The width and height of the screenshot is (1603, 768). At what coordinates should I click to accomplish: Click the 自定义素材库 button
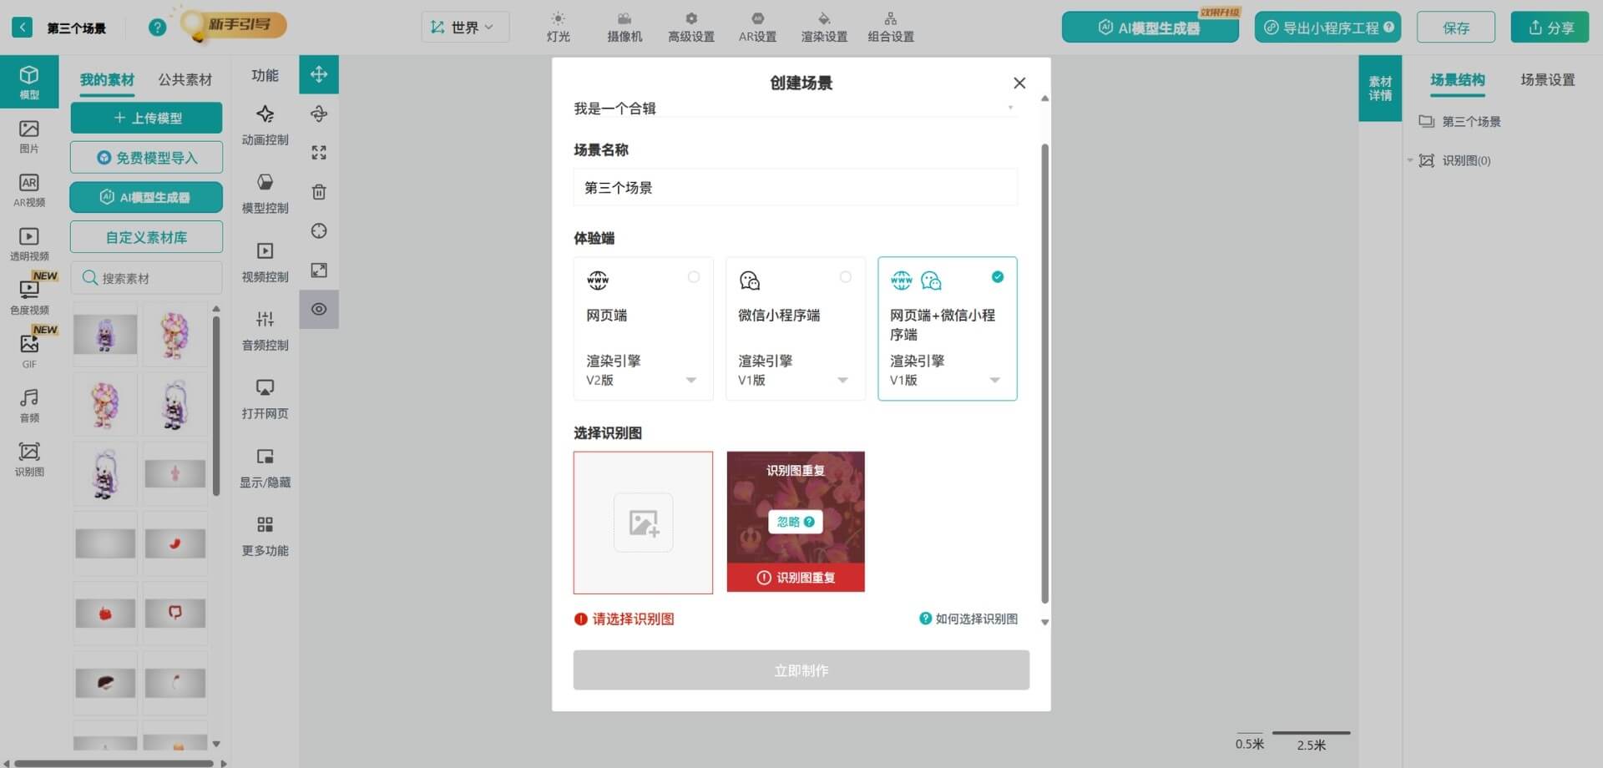(146, 237)
